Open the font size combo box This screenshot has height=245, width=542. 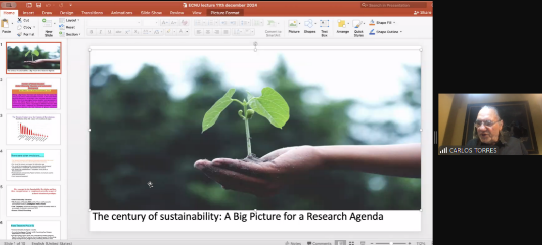150,23
